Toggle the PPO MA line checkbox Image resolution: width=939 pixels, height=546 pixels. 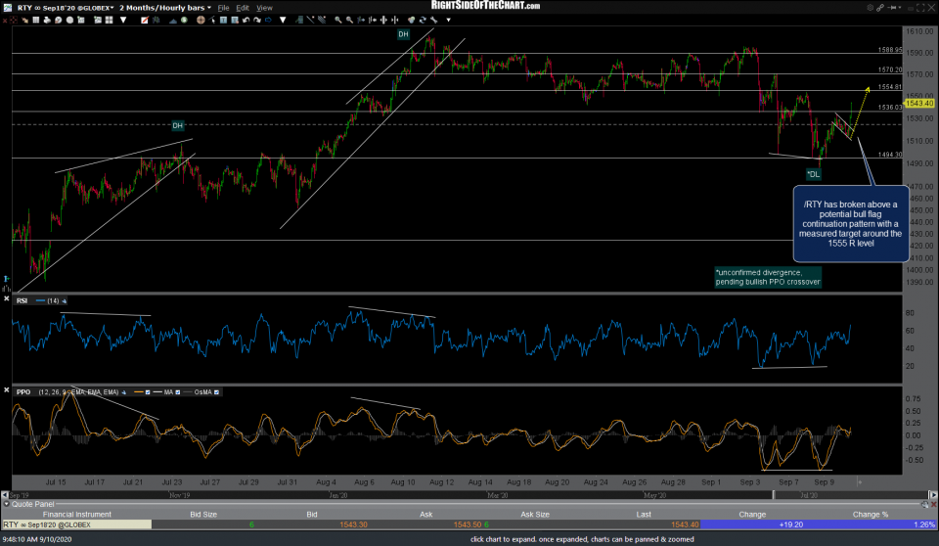coord(177,392)
